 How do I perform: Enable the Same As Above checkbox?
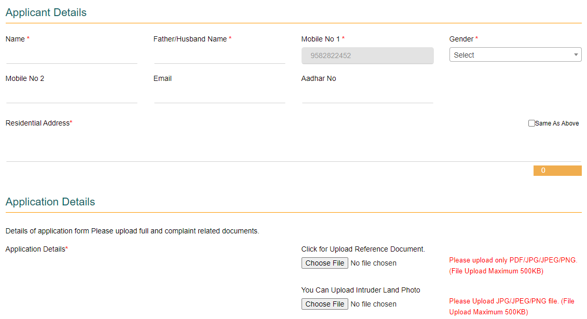pyautogui.click(x=531, y=123)
